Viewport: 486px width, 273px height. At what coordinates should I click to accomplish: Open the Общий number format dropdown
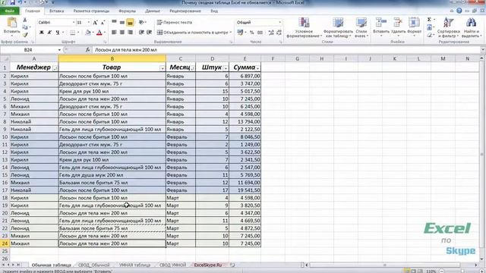(279, 22)
